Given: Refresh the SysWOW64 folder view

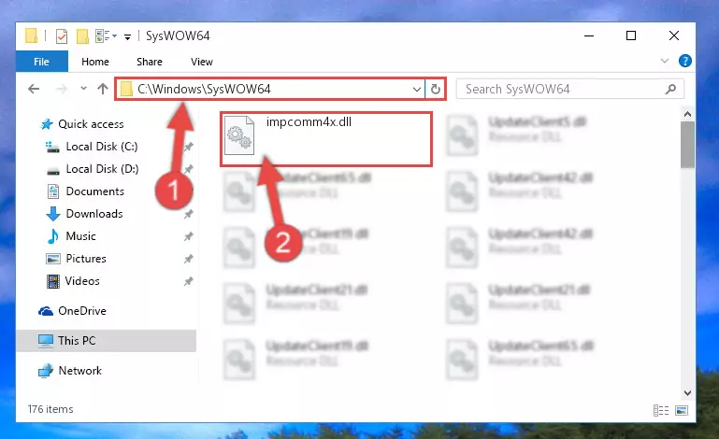Looking at the screenshot, I should coord(435,89).
